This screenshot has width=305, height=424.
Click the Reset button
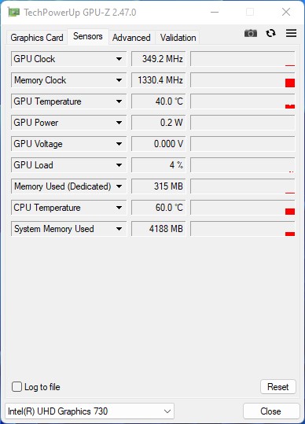278,387
